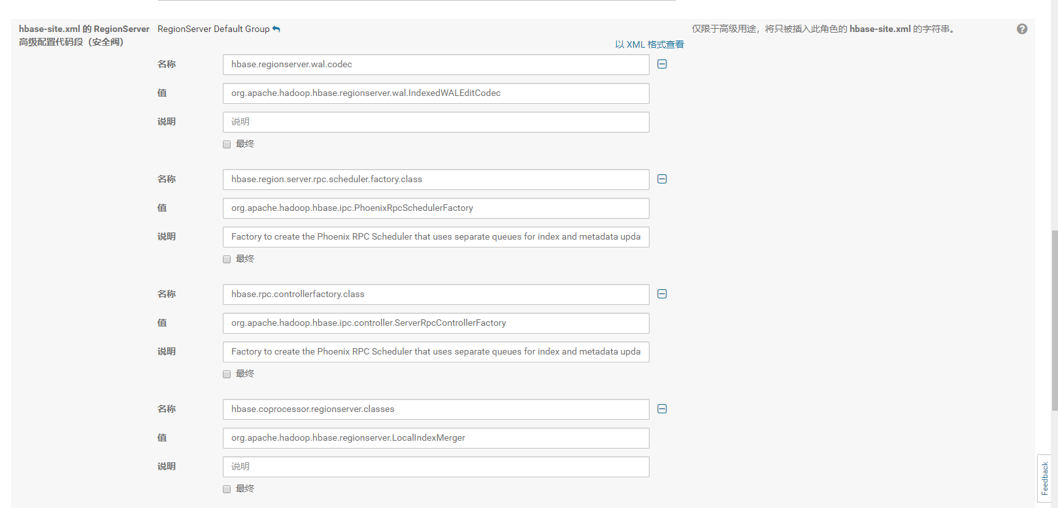The height and width of the screenshot is (508, 1058).
Task: Edit description field under PhoenixRpcSchedulerFactory value
Action: (x=436, y=237)
